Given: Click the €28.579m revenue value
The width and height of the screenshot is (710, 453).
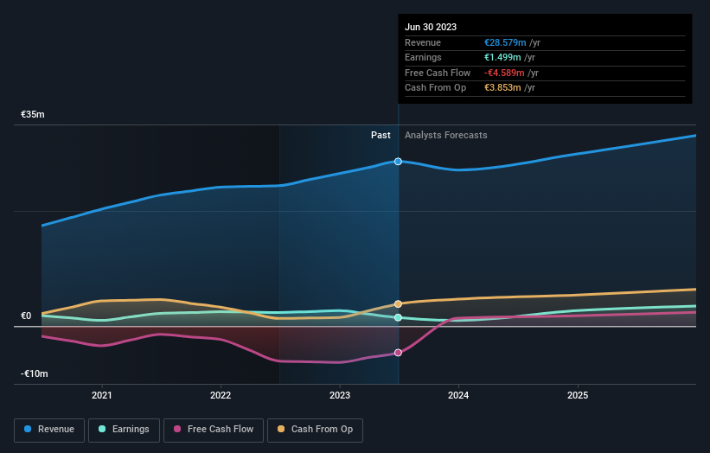Looking at the screenshot, I should point(505,42).
